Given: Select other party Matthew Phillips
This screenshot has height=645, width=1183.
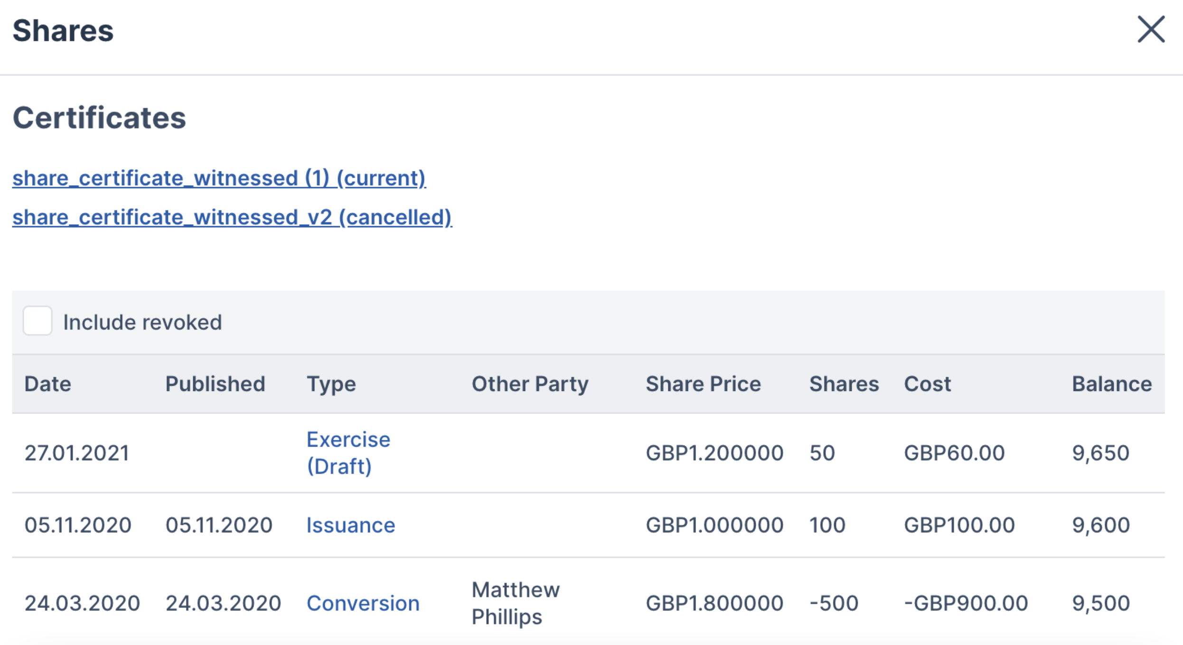Looking at the screenshot, I should click(516, 603).
